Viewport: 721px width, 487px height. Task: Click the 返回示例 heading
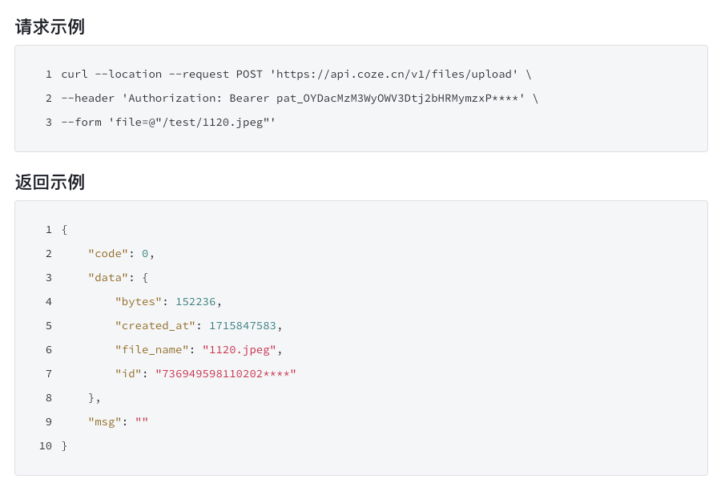click(x=50, y=183)
